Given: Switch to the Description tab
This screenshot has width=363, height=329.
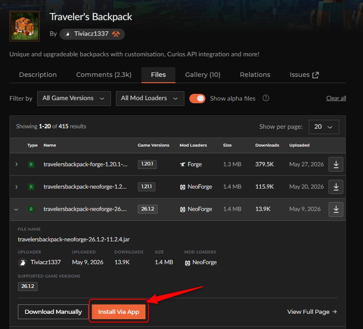Looking at the screenshot, I should [38, 75].
